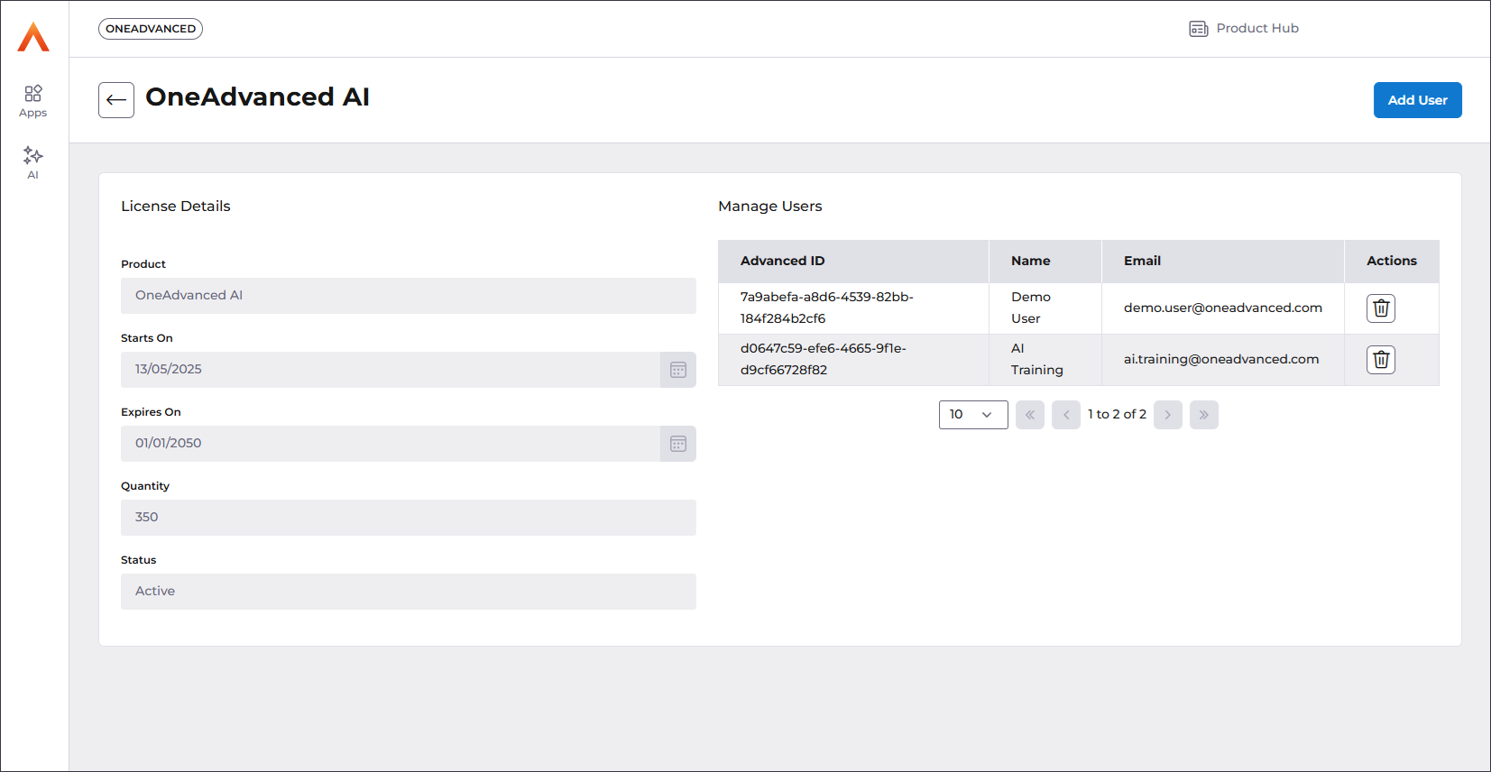Click the '1 to 2 of 2' pagination text
The width and height of the screenshot is (1491, 772).
click(1117, 415)
